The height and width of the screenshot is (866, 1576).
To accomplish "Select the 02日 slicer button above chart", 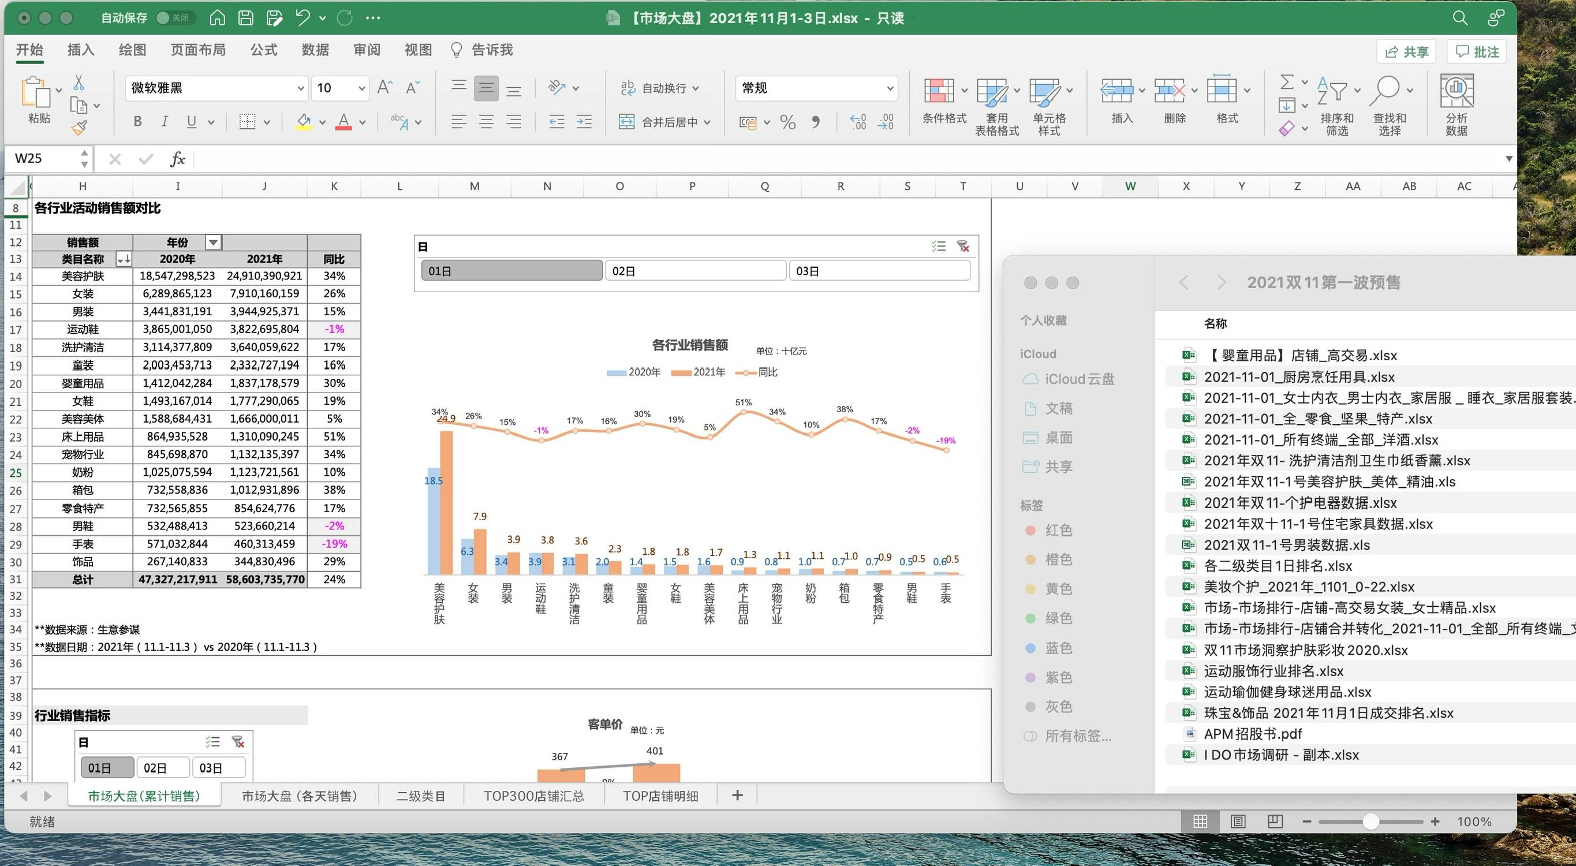I will point(695,271).
